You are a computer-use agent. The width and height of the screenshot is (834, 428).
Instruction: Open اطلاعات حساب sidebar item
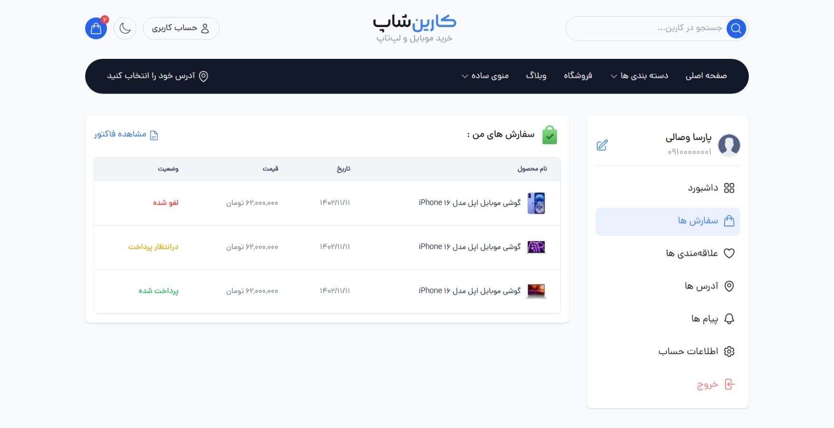coord(668,352)
